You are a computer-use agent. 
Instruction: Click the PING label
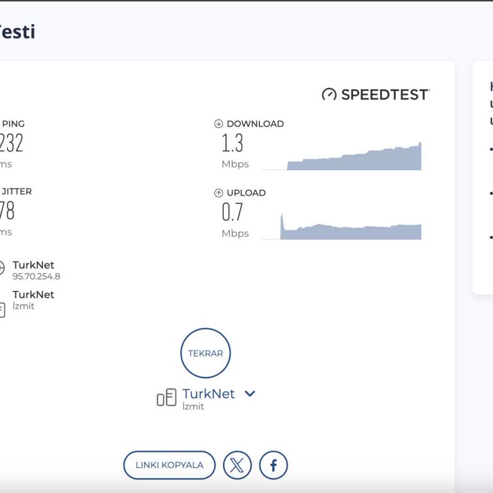[x=13, y=123]
